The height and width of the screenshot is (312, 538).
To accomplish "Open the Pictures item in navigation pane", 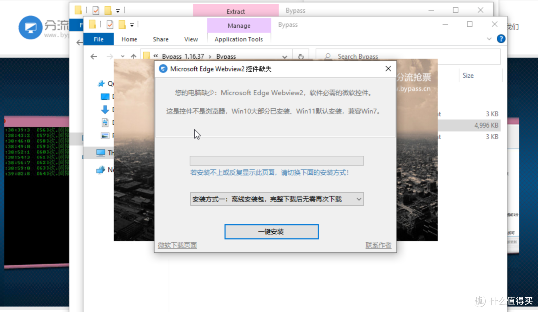I will pos(105,136).
